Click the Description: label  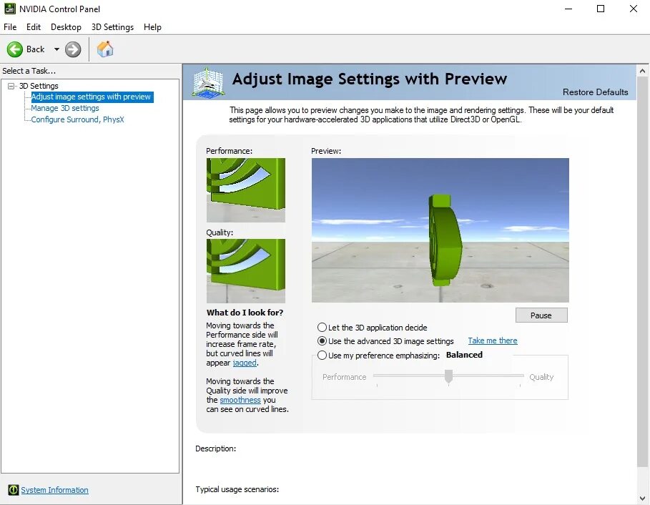pos(215,448)
